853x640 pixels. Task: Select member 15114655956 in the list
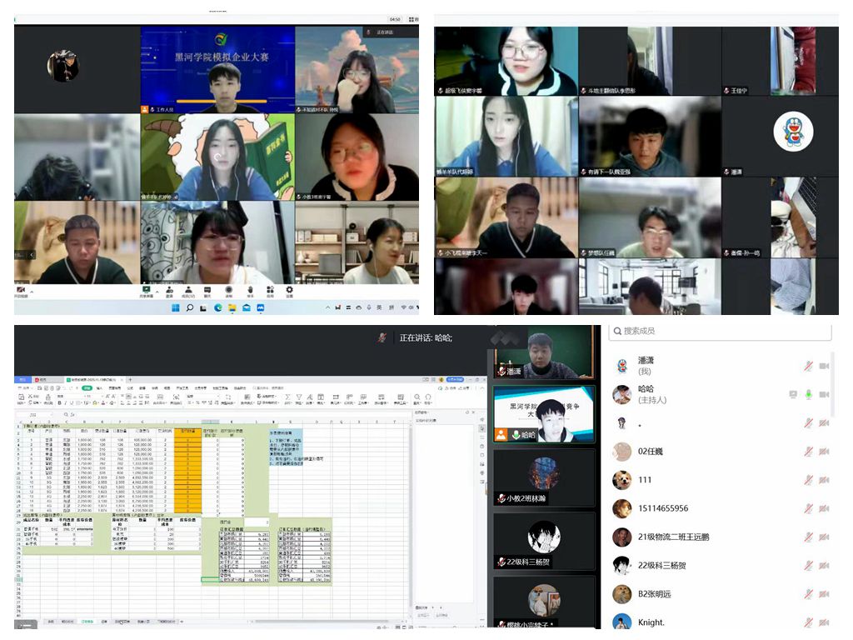[x=662, y=508]
